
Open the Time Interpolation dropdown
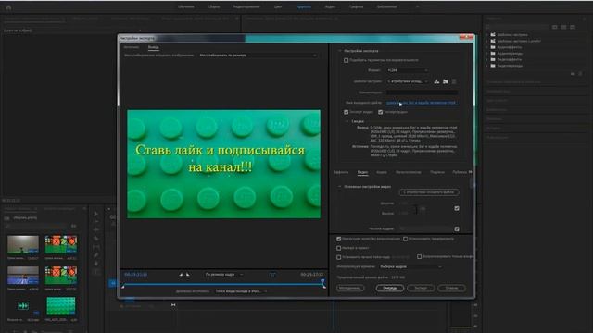click(x=410, y=266)
